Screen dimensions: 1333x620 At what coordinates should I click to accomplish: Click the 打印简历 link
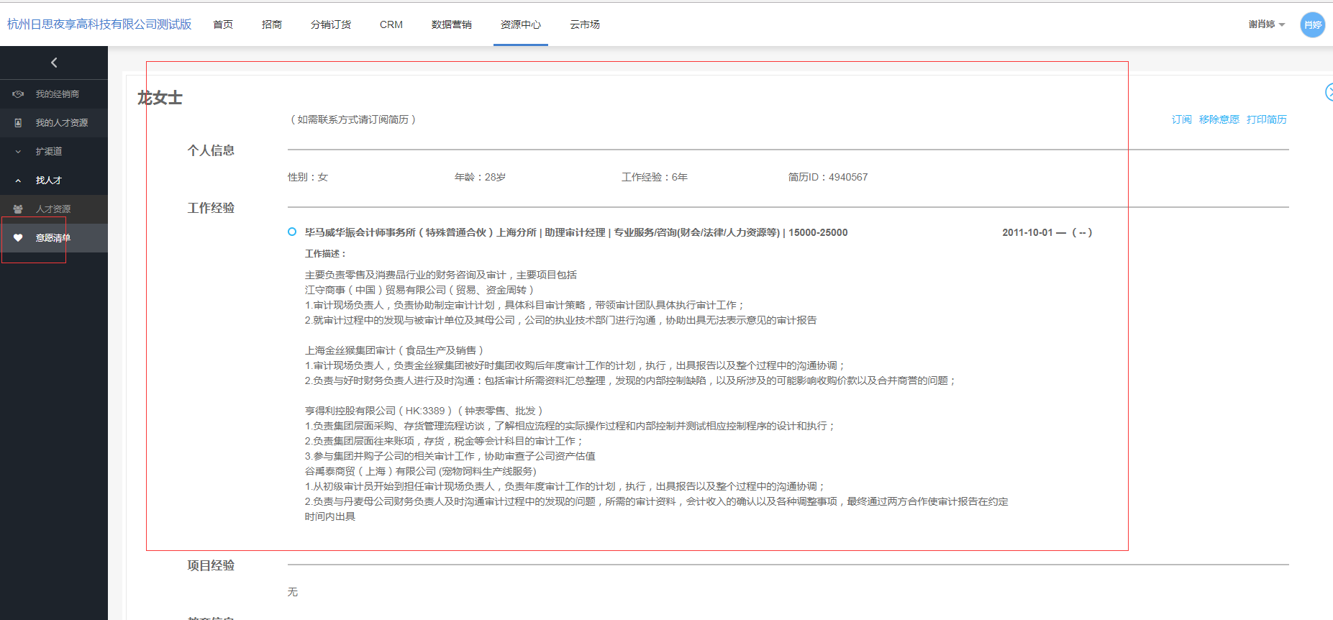1266,119
